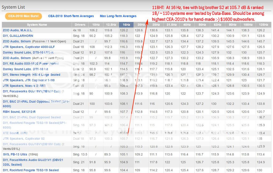Viewport: 273px width, 173px height.
Task: Sort table by 10Hz column
Action: 95,25
